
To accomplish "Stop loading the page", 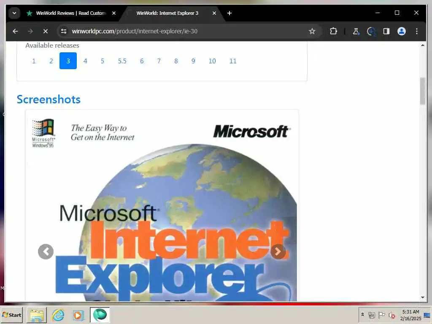I will click(46, 31).
